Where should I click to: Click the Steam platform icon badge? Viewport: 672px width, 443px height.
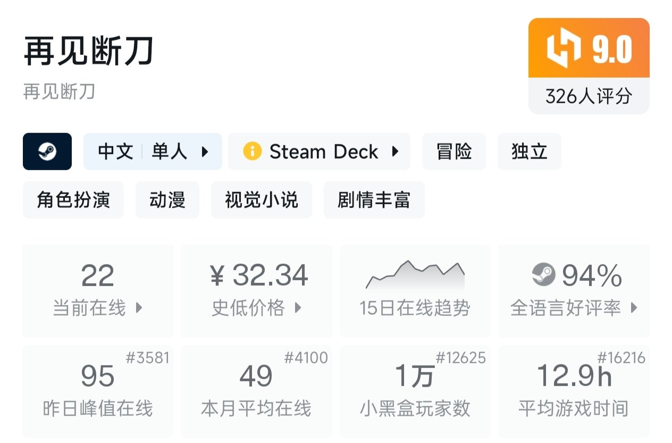47,152
